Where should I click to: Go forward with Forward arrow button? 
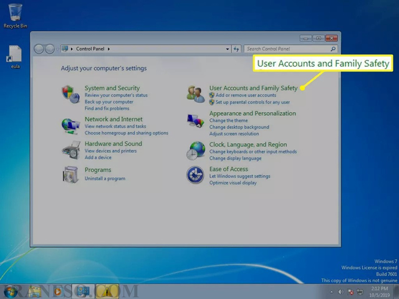pos(50,49)
